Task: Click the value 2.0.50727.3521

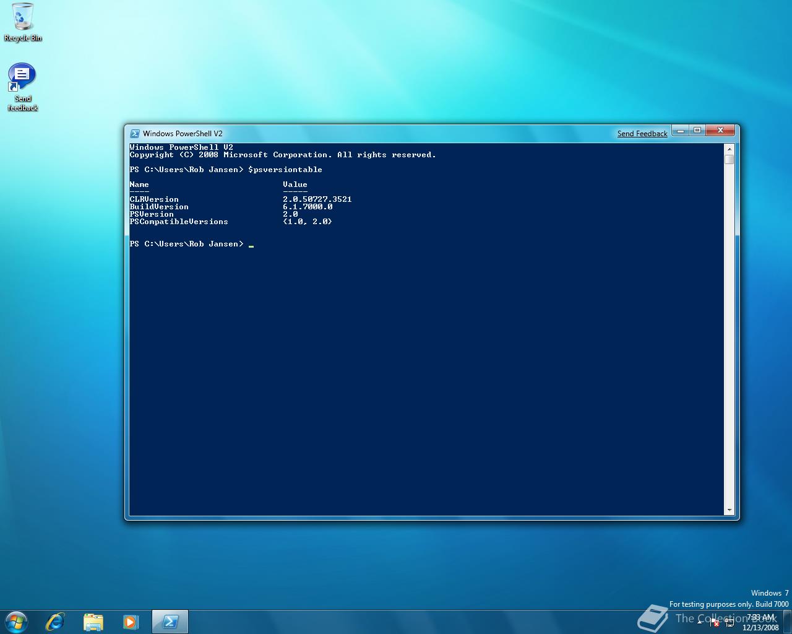Action: [317, 199]
